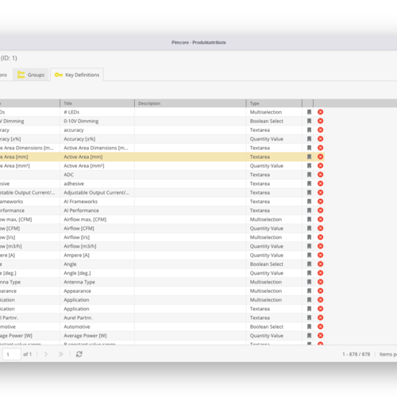Delete the # LEDs key definition
Viewport: 397px width, 397px height.
pyautogui.click(x=320, y=112)
